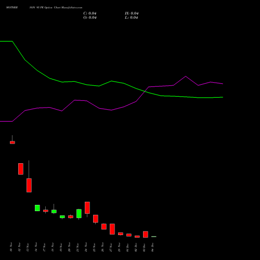The image size is (260, 260).
Task: Click the '01 Dec' date label
Action: pos(127,247)
